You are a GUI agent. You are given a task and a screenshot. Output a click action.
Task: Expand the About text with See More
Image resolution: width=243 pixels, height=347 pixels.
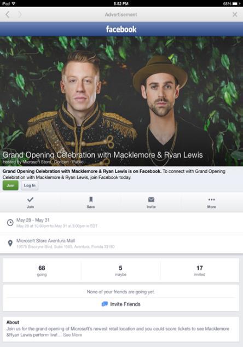coord(73,335)
